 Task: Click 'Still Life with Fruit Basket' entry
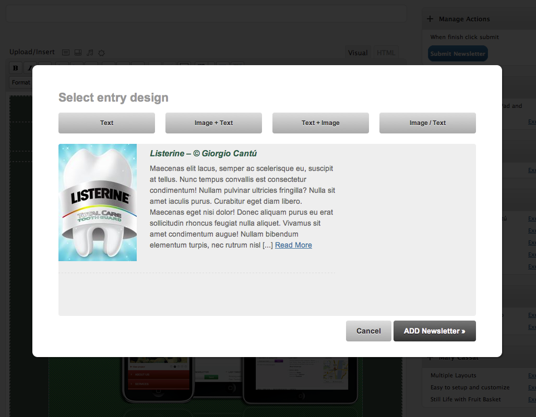tap(465, 399)
